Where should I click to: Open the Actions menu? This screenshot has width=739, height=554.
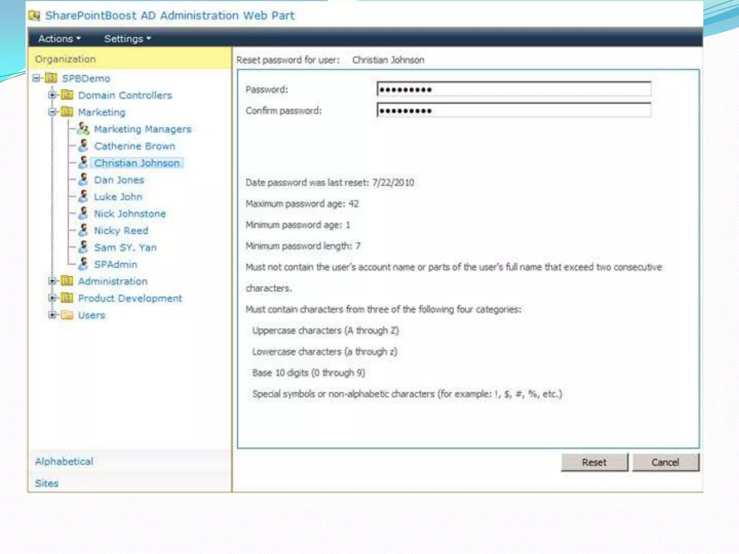pos(59,39)
